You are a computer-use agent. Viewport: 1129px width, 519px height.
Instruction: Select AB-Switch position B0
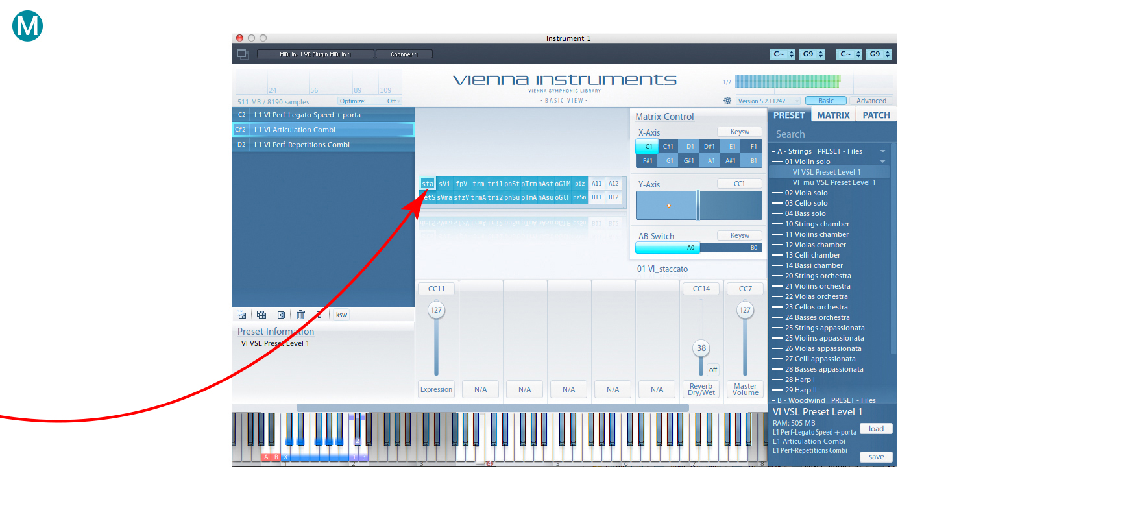pyautogui.click(x=731, y=247)
